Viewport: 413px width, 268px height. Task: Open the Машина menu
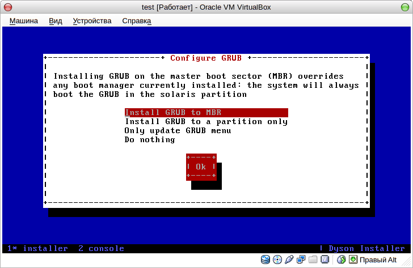point(24,21)
